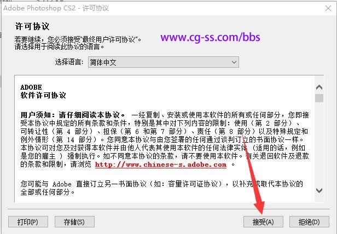Click the bold 用户须知 notice paragraph
337x234 pixels.
point(165,139)
